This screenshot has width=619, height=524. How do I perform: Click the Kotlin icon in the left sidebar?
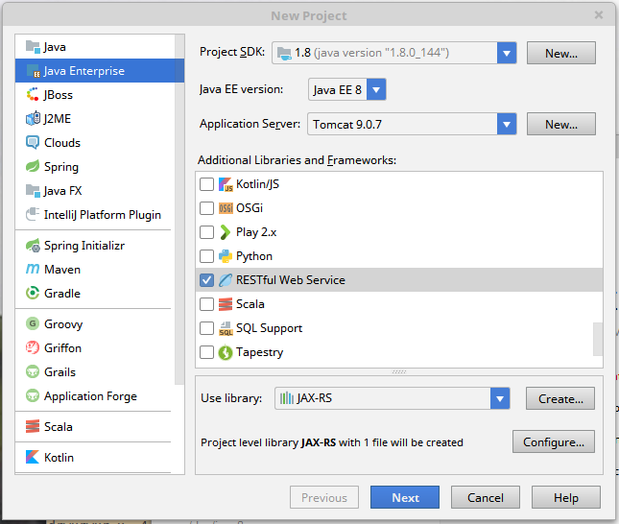pyautogui.click(x=33, y=457)
